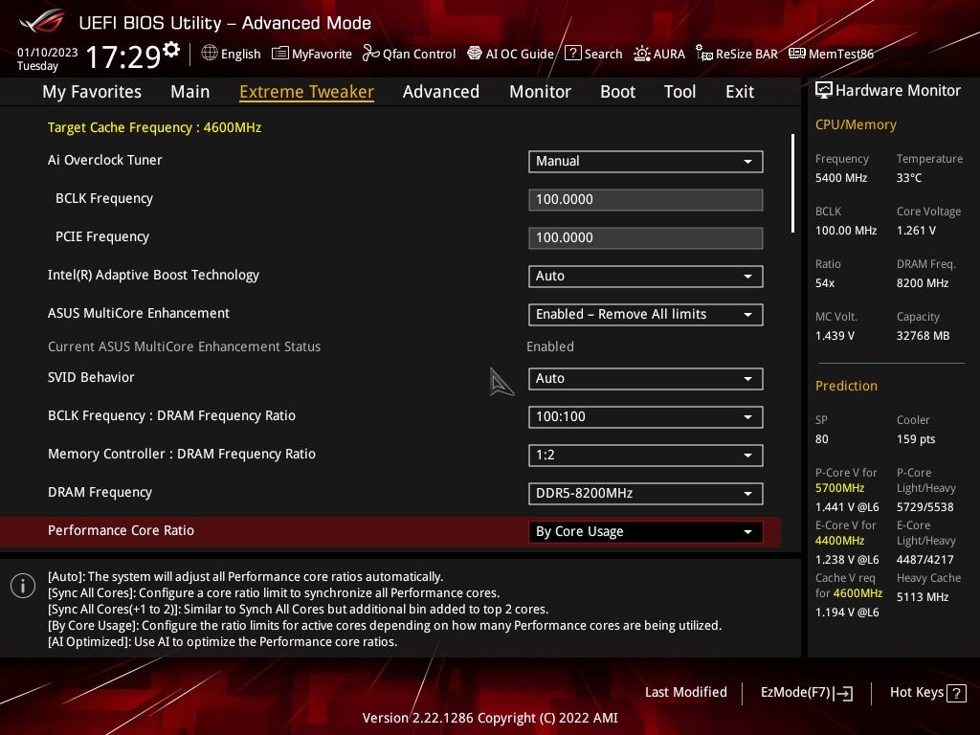
Task: Click BCLK Frequency input field
Action: pyautogui.click(x=646, y=200)
